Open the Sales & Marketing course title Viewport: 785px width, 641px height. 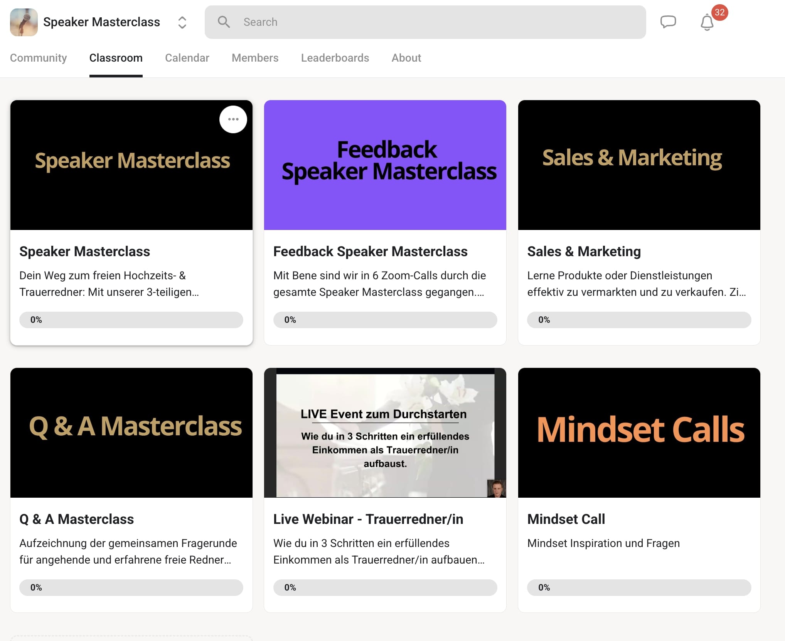pos(584,251)
